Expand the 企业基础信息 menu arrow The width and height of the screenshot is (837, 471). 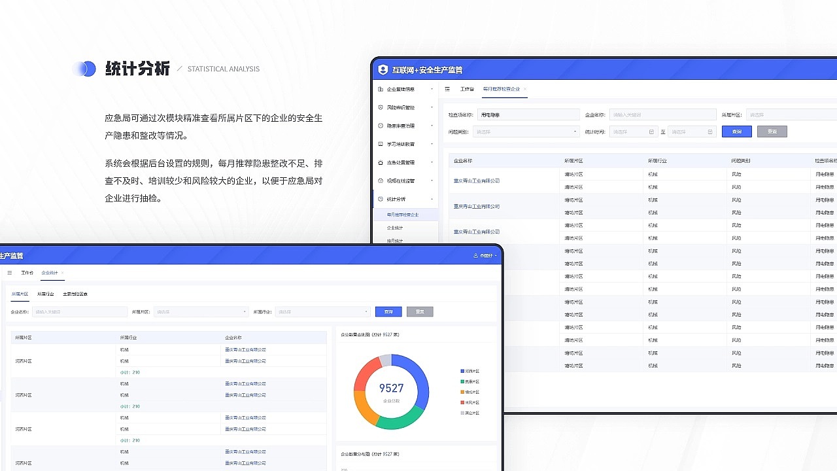click(x=432, y=89)
